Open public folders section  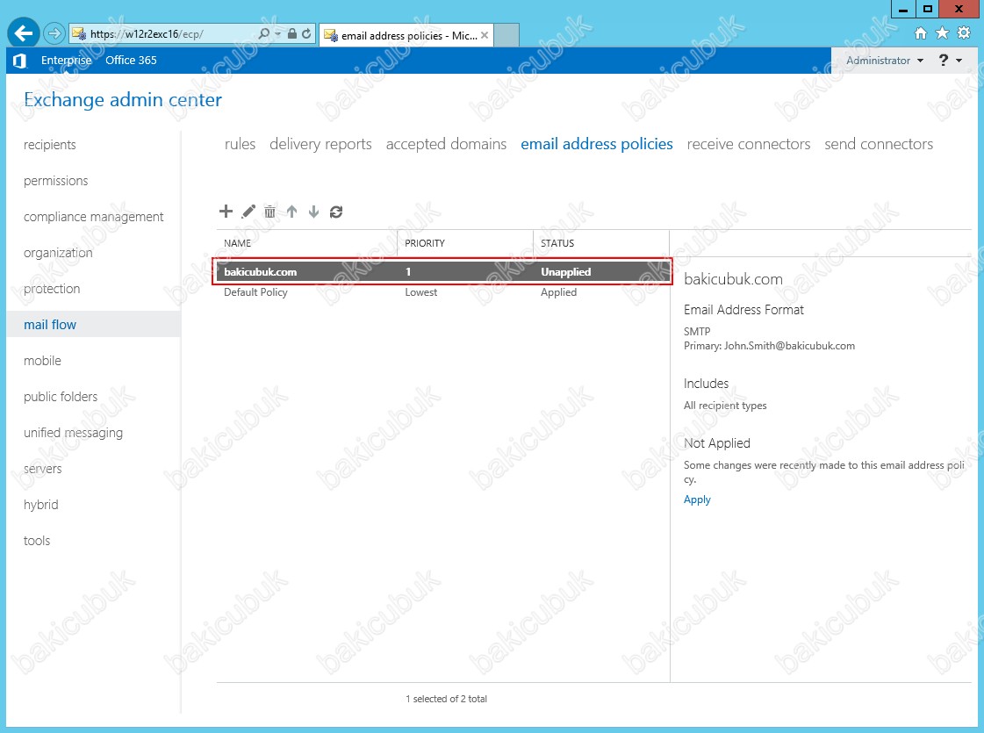(61, 397)
